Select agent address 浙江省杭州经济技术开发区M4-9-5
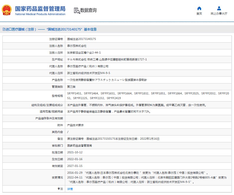The width and height of the screenshot is (234, 195). pos(89,73)
